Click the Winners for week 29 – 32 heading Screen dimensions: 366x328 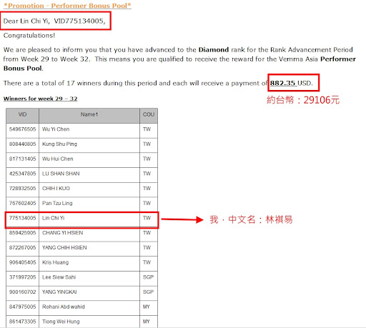click(40, 99)
